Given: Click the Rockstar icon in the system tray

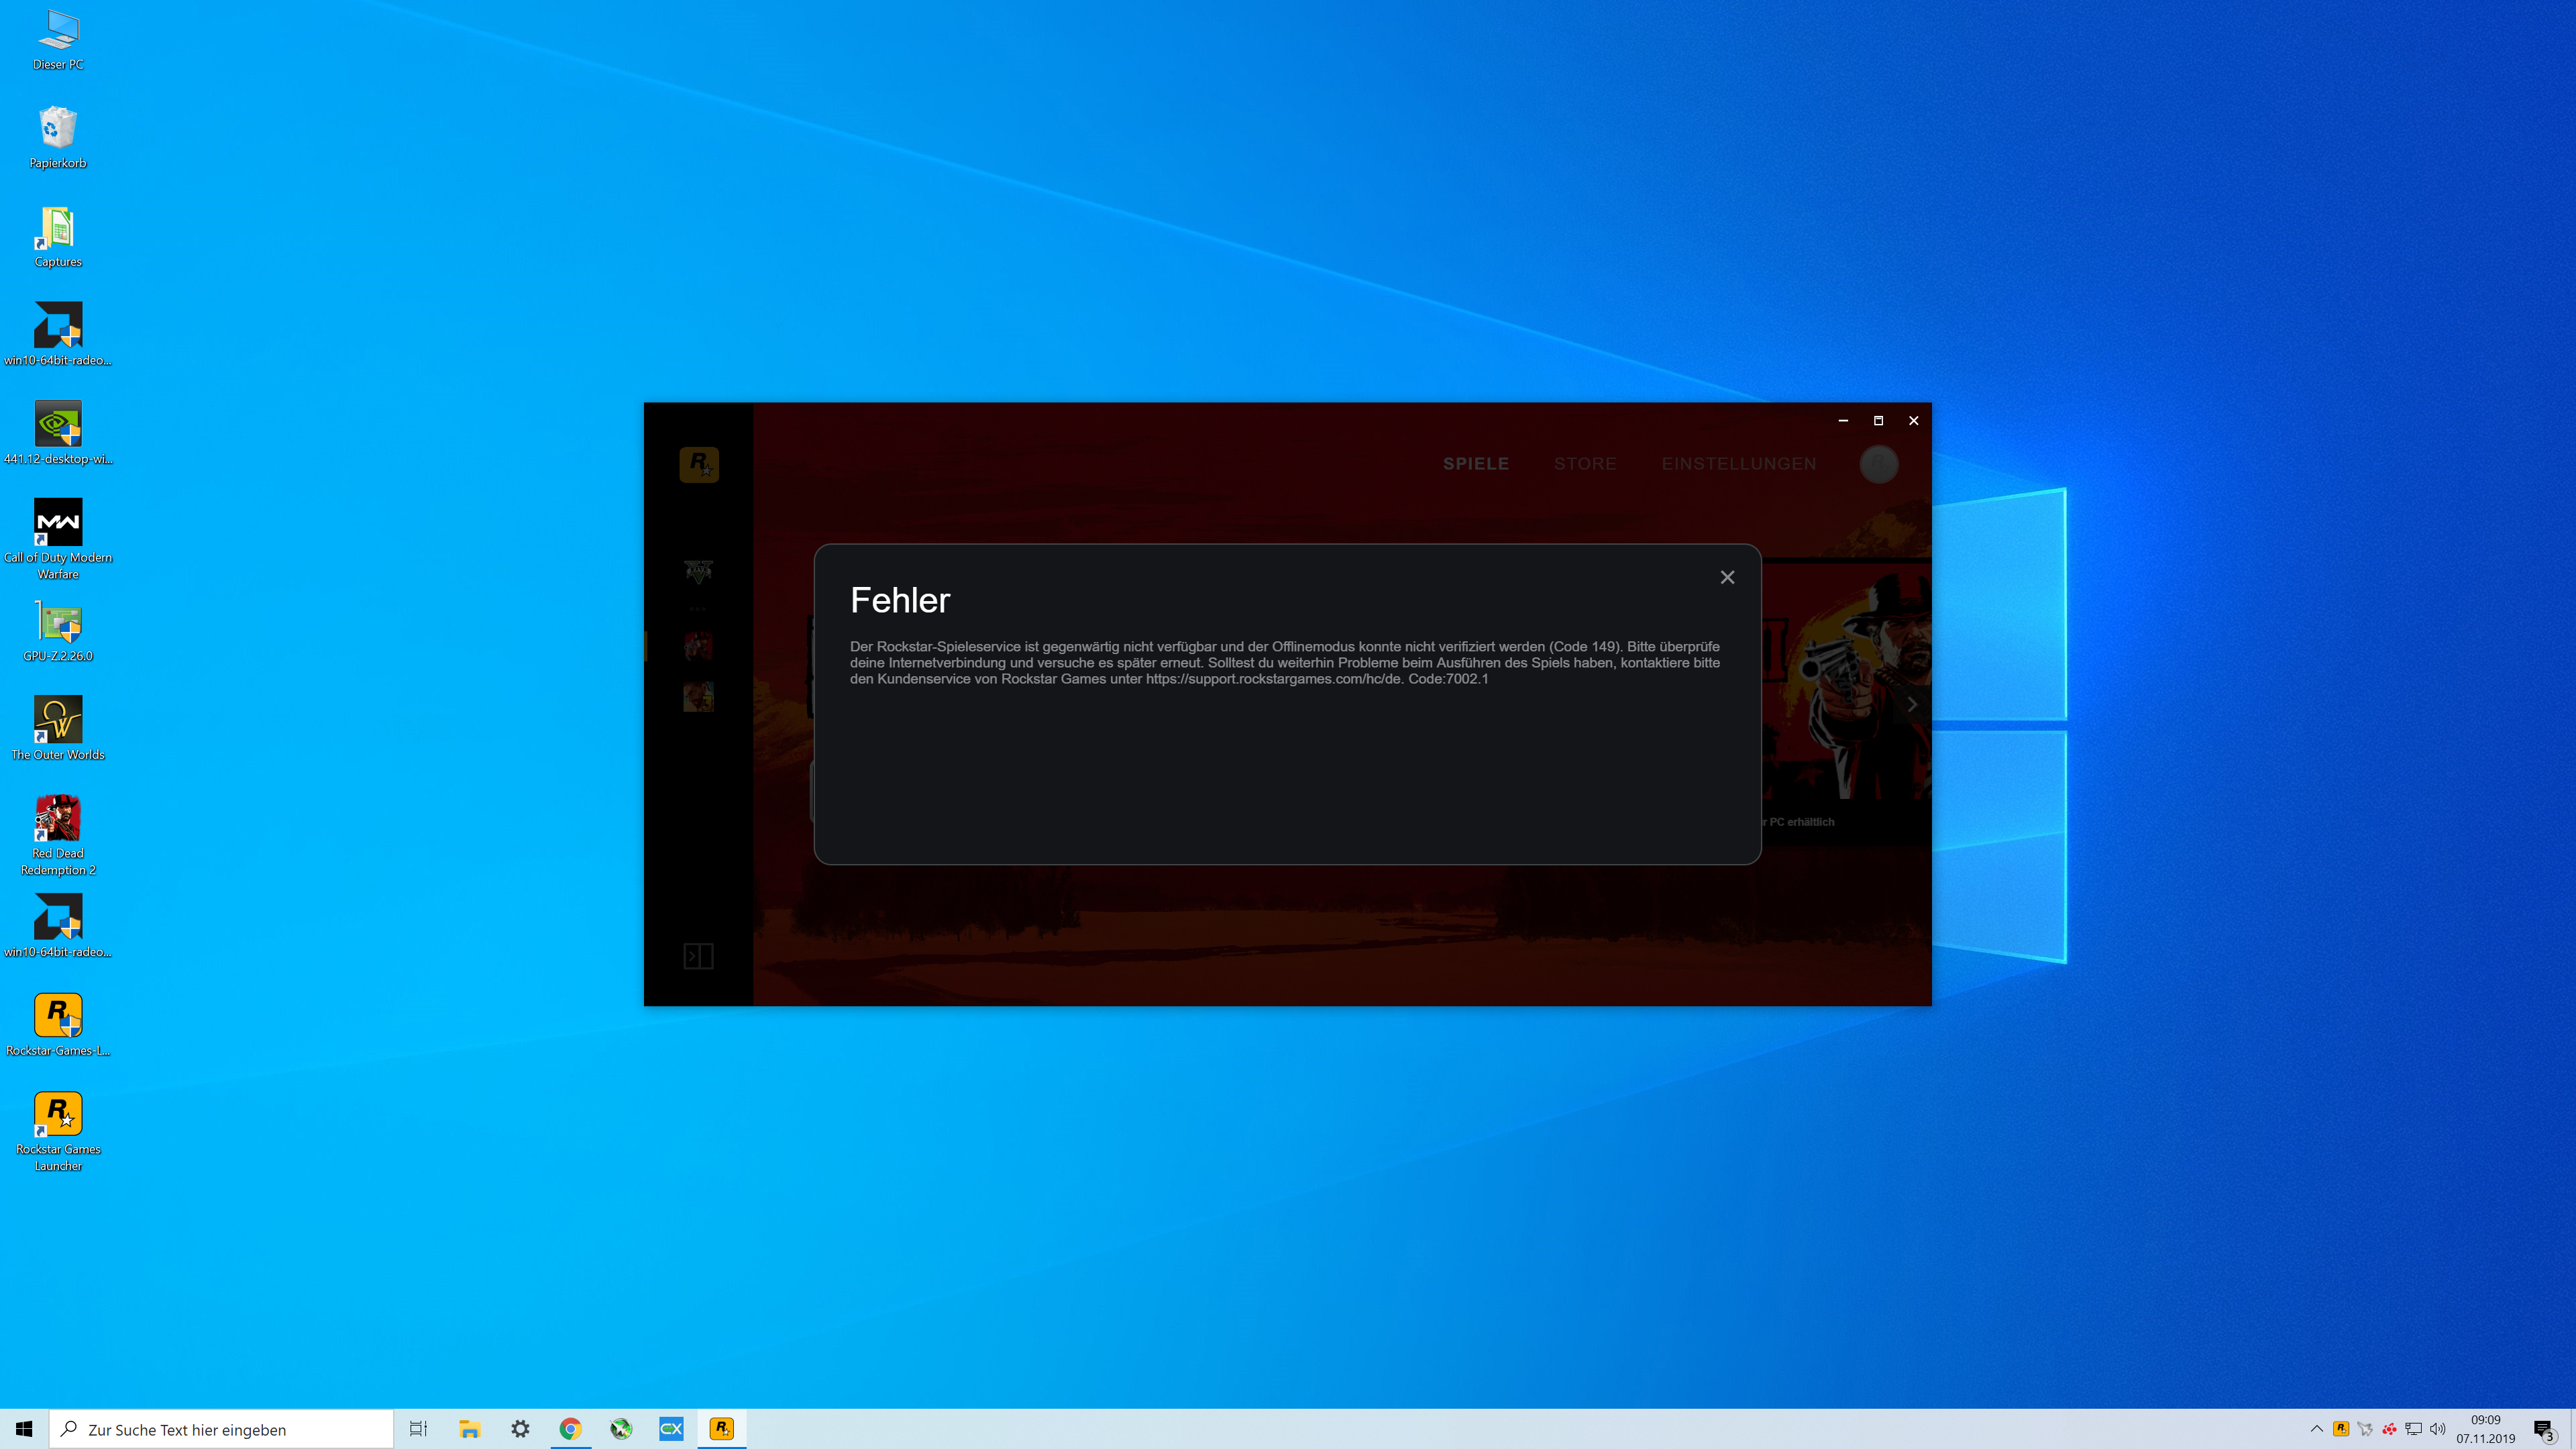Looking at the screenshot, I should [2341, 1430].
